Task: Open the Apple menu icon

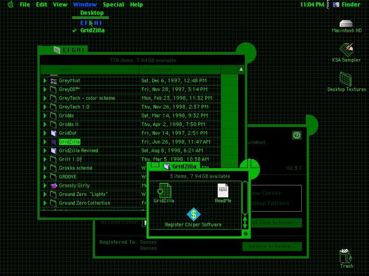Action: click(x=11, y=4)
